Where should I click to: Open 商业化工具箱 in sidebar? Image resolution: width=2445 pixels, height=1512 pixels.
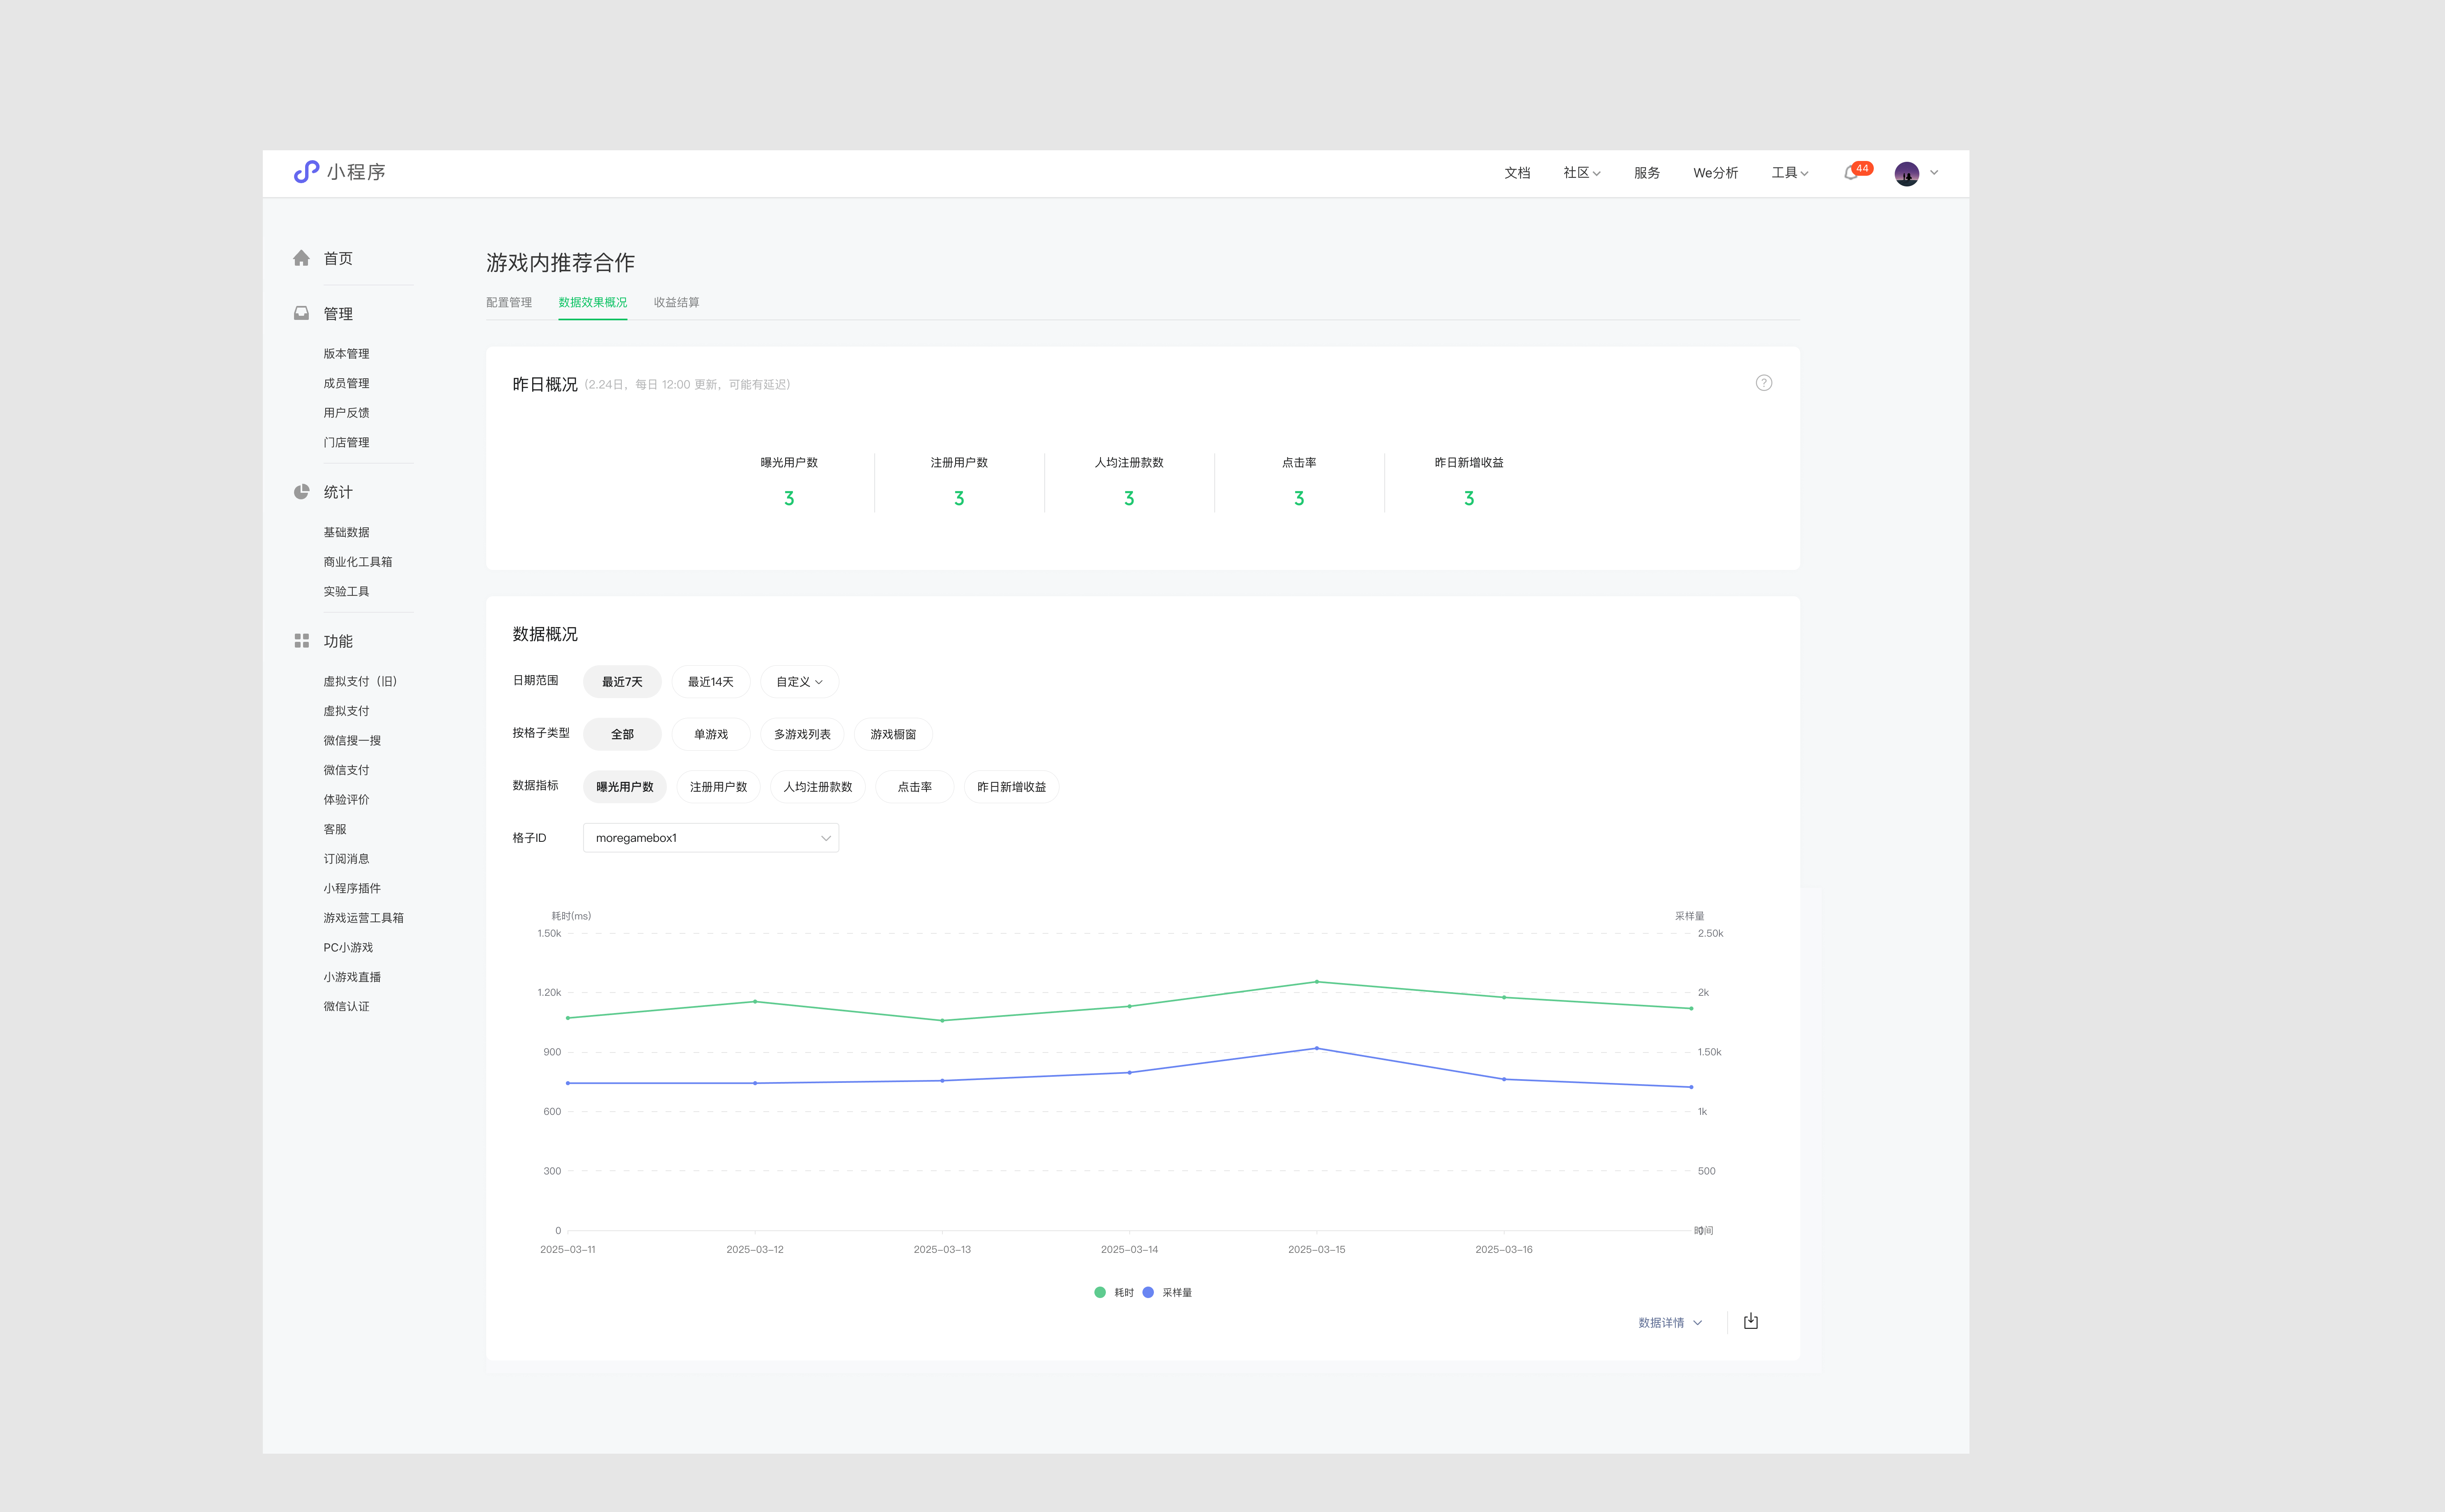(358, 562)
